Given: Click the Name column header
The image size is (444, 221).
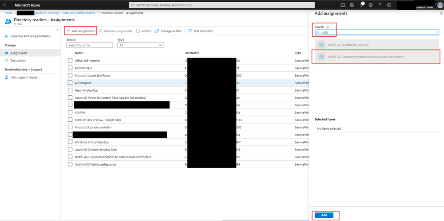Looking at the screenshot, I should 79,53.
